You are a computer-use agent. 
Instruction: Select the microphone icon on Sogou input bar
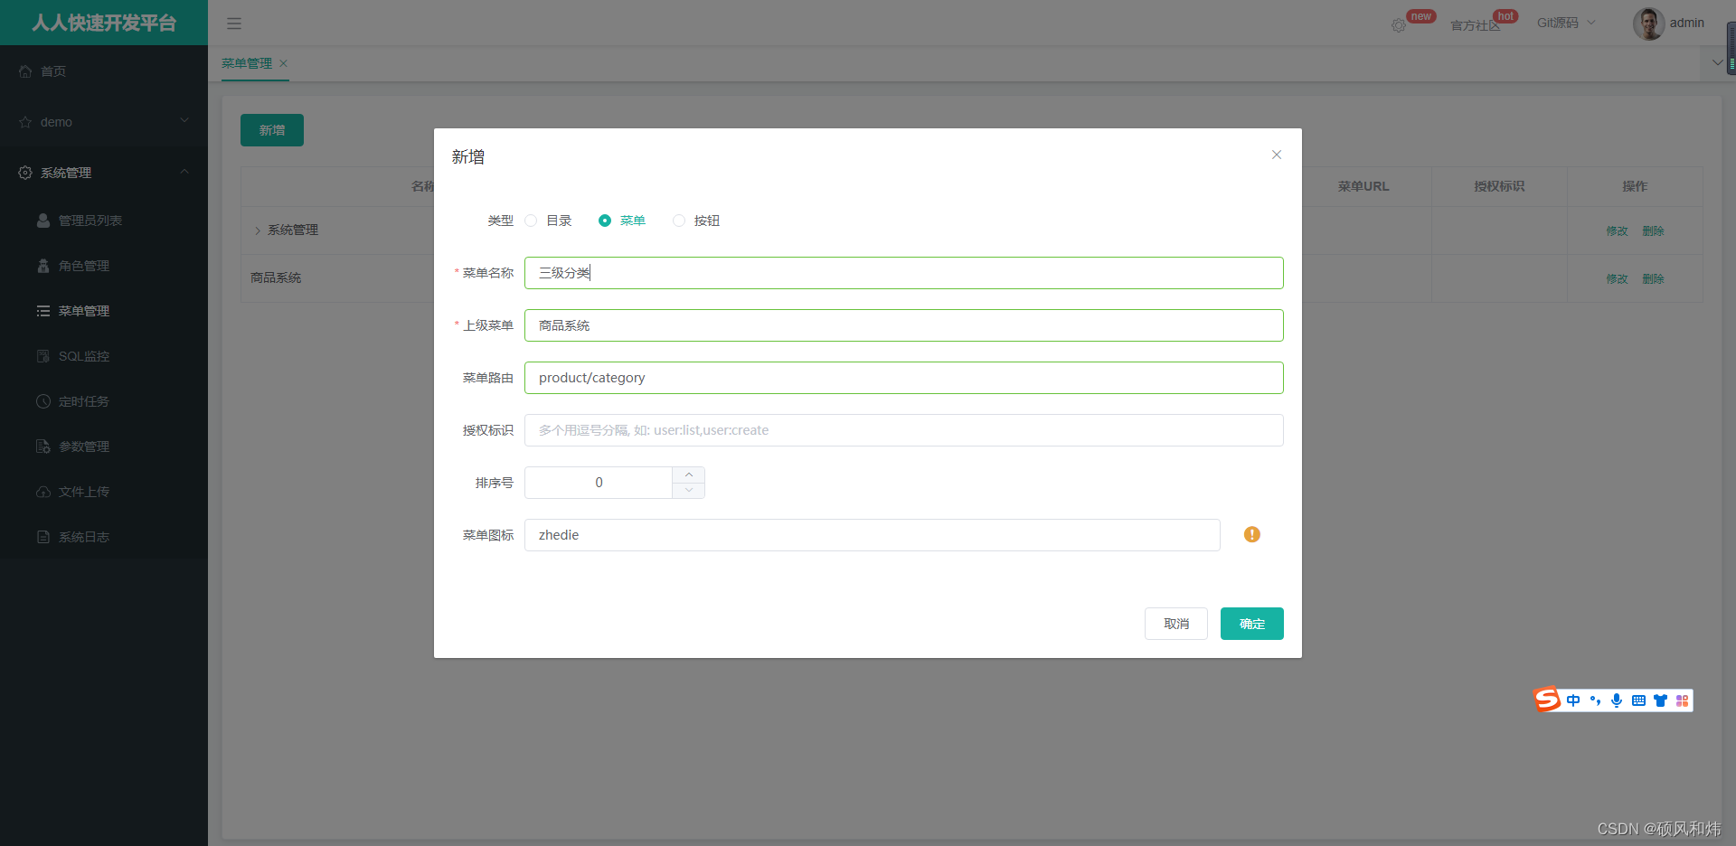[x=1617, y=700]
